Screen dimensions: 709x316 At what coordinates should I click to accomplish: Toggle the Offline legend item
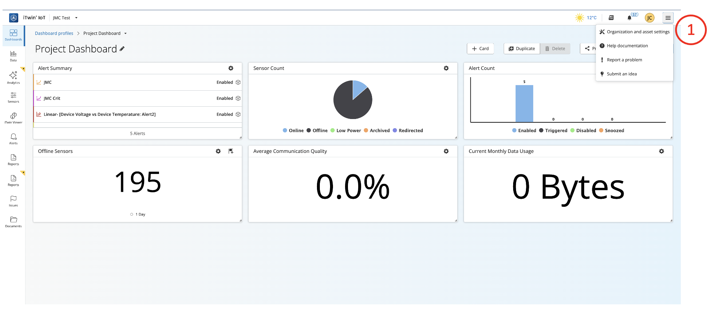pyautogui.click(x=317, y=130)
